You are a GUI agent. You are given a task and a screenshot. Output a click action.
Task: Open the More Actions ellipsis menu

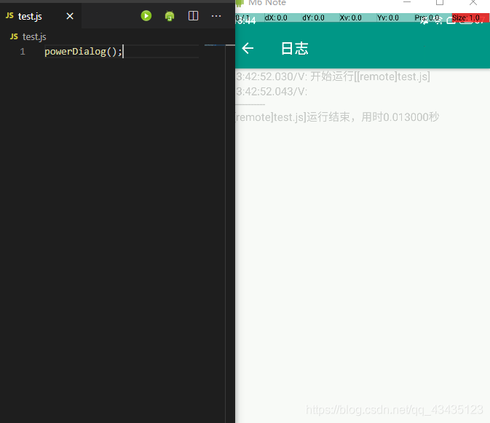click(216, 16)
